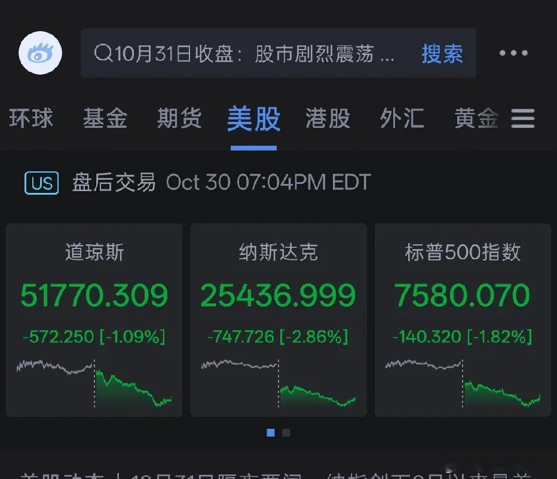Select the first blue page indicator dot
Viewport: 557px width, 479px height.
tap(271, 432)
